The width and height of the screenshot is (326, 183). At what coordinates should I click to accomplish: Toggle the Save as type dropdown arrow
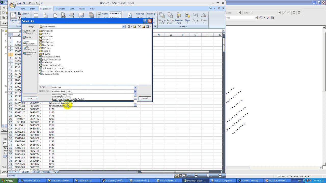point(135,91)
